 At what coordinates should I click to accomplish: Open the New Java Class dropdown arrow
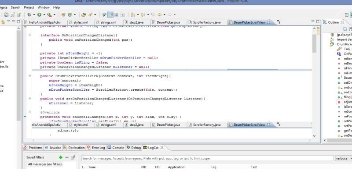[x=75, y=15]
